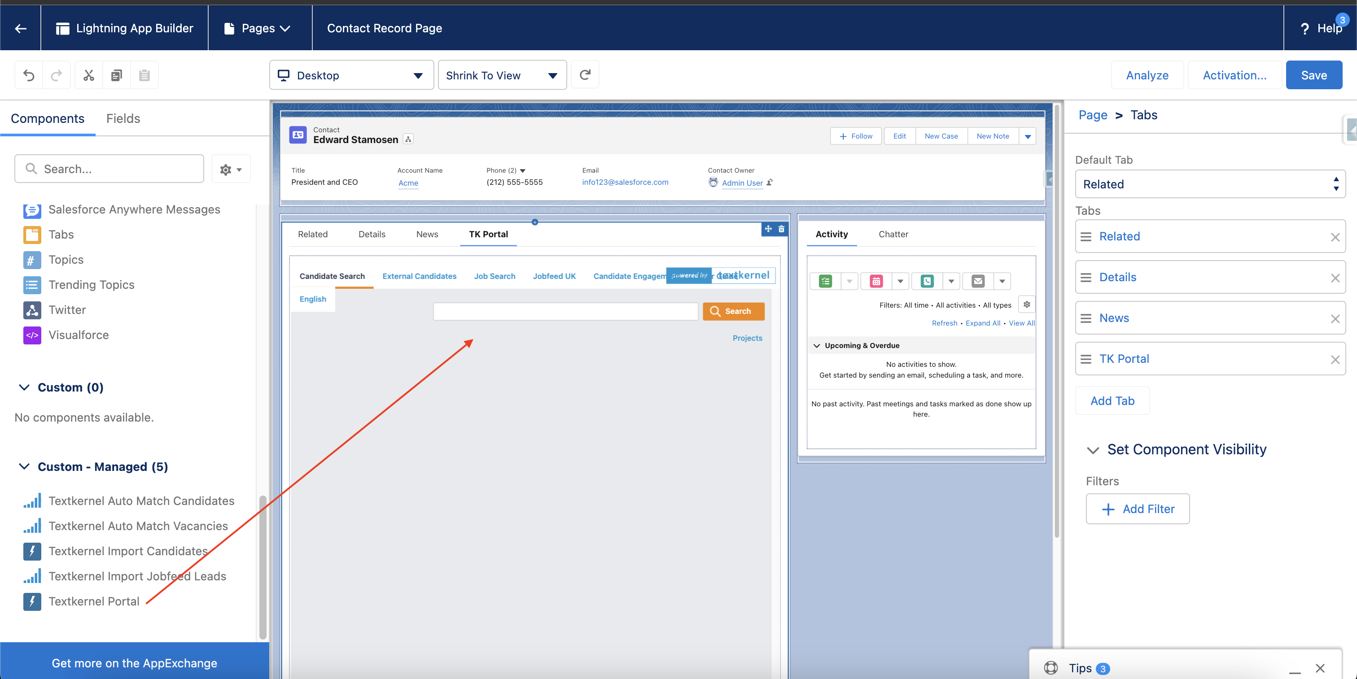Click the Textkernel Portal lightning icon
The width and height of the screenshot is (1357, 679).
point(32,601)
